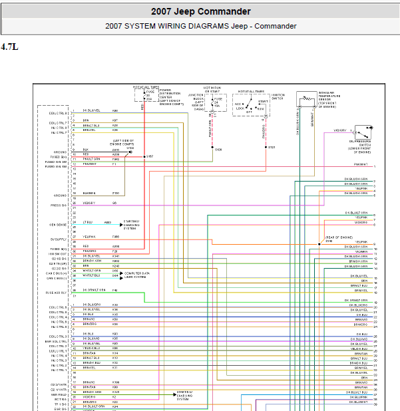Viewport: 400px width, 411px height.
Task: Select the "COMPUTER DATA LINES SYSTEM" label
Action: click(137, 275)
